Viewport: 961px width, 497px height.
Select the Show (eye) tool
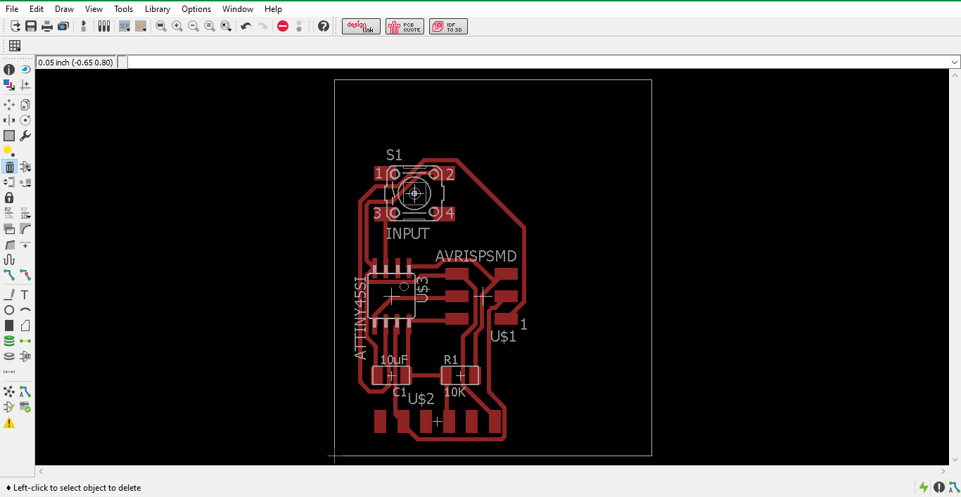[25, 70]
